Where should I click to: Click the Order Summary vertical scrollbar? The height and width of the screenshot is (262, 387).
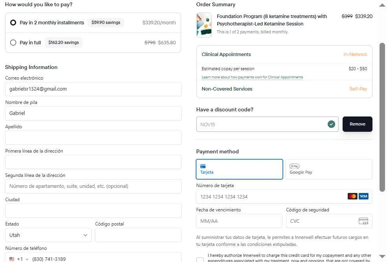pos(382,117)
